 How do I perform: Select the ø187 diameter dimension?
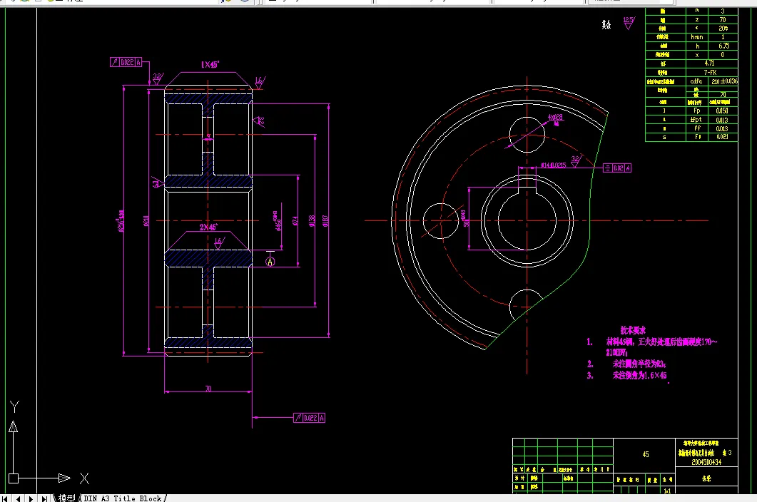tap(325, 221)
